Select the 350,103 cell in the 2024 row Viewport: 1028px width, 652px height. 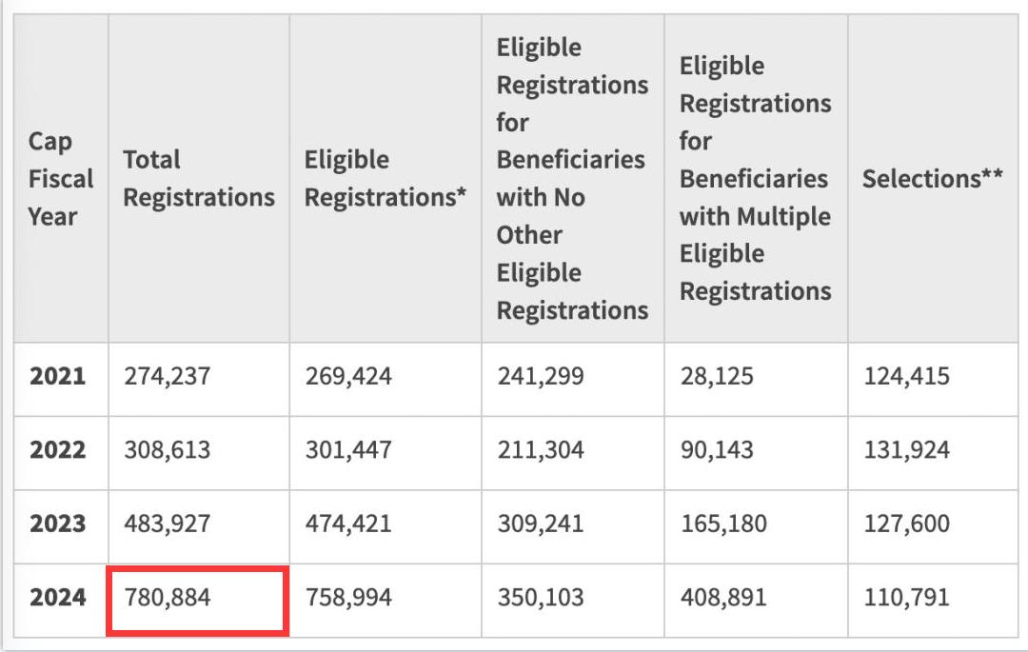pyautogui.click(x=541, y=598)
